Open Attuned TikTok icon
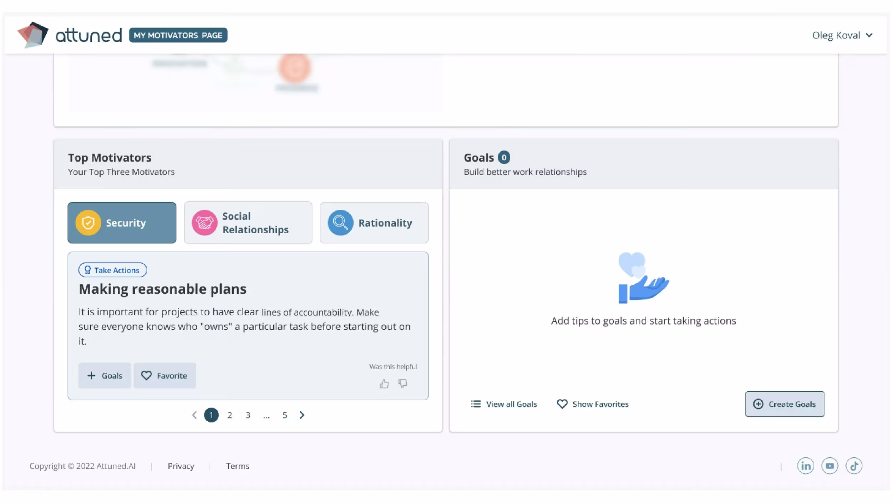This screenshot has width=892, height=503. click(x=854, y=466)
